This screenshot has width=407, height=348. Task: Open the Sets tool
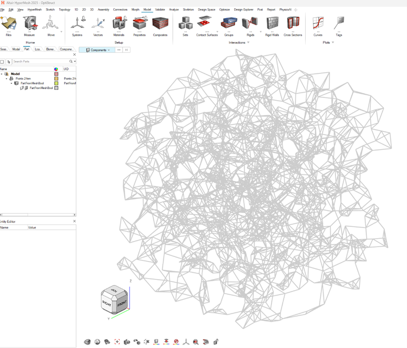(x=185, y=25)
